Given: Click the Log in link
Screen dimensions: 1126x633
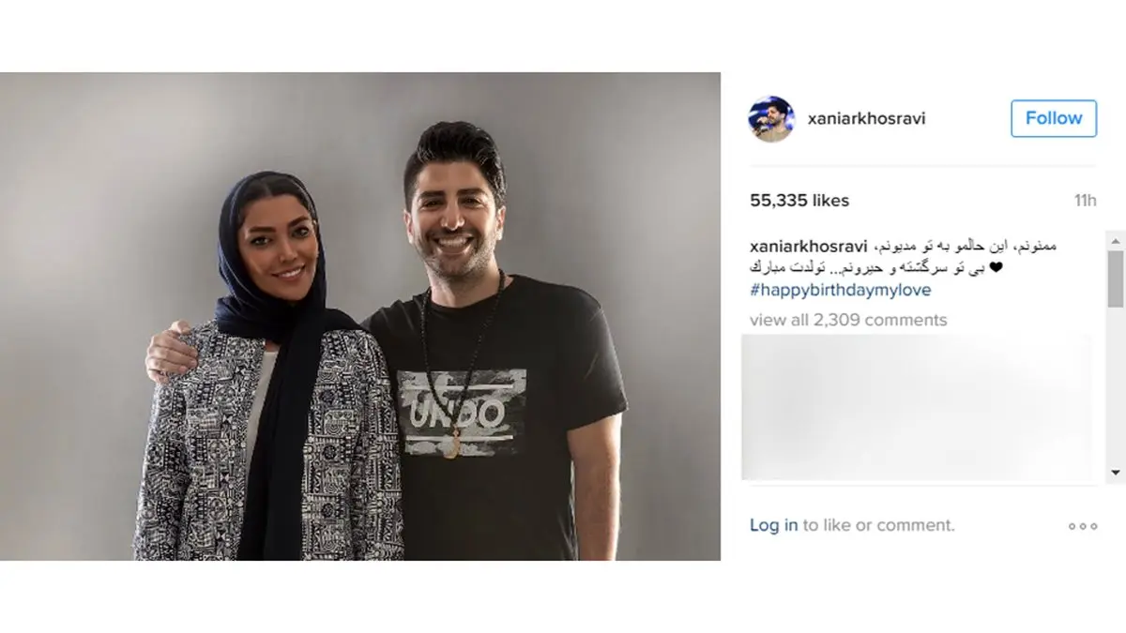Looking at the screenshot, I should (x=773, y=525).
